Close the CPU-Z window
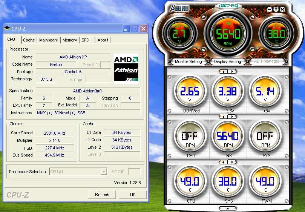 pos(143,29)
